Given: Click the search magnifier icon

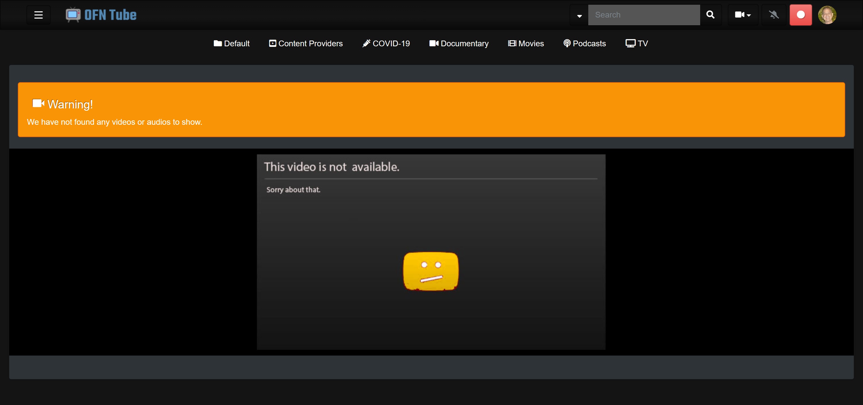Looking at the screenshot, I should [711, 15].
